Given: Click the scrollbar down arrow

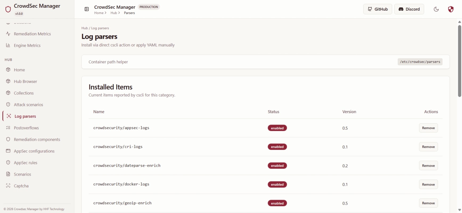Looking at the screenshot, I should (460, 210).
